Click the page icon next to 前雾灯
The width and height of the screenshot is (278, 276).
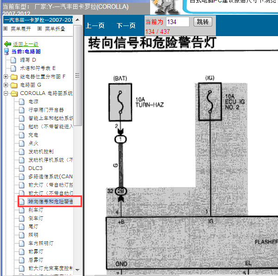coord(22,252)
